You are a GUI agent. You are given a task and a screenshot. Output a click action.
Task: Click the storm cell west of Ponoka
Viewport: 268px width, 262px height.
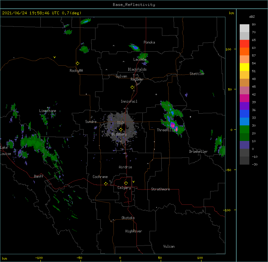coord(135,47)
